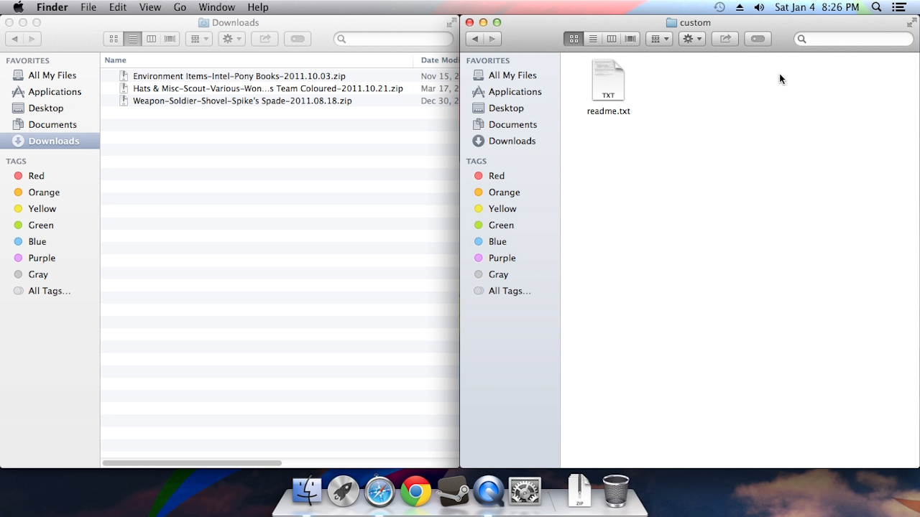Switch Downloads window to icon view
This screenshot has width=920, height=517.
pos(114,39)
